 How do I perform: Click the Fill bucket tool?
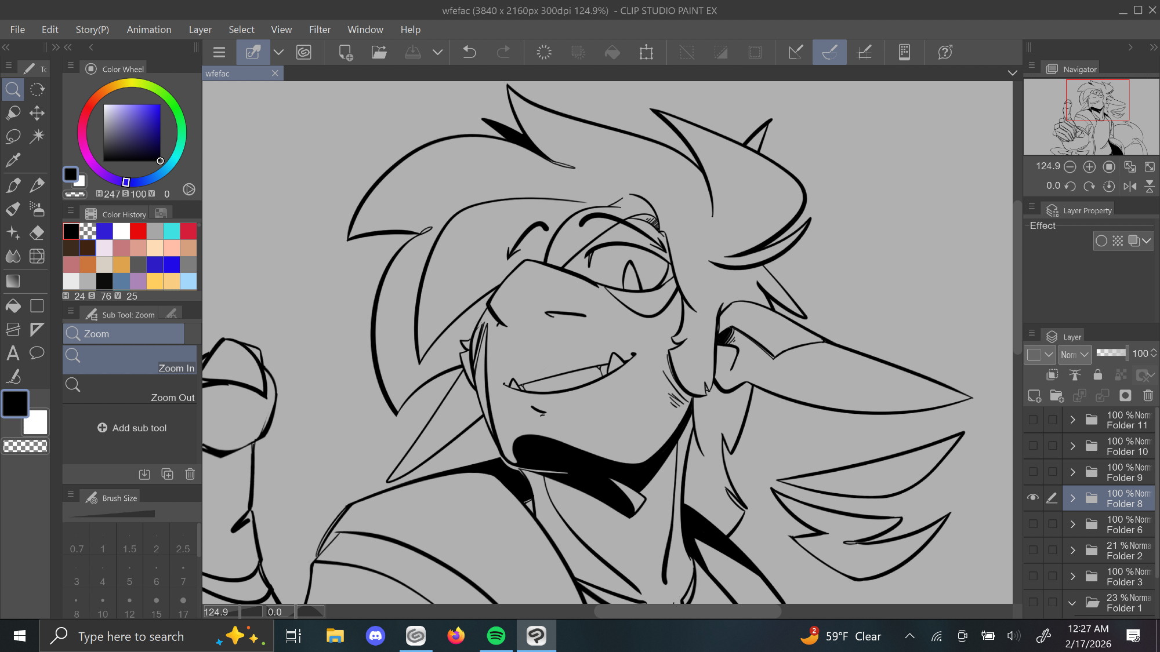pos(13,305)
